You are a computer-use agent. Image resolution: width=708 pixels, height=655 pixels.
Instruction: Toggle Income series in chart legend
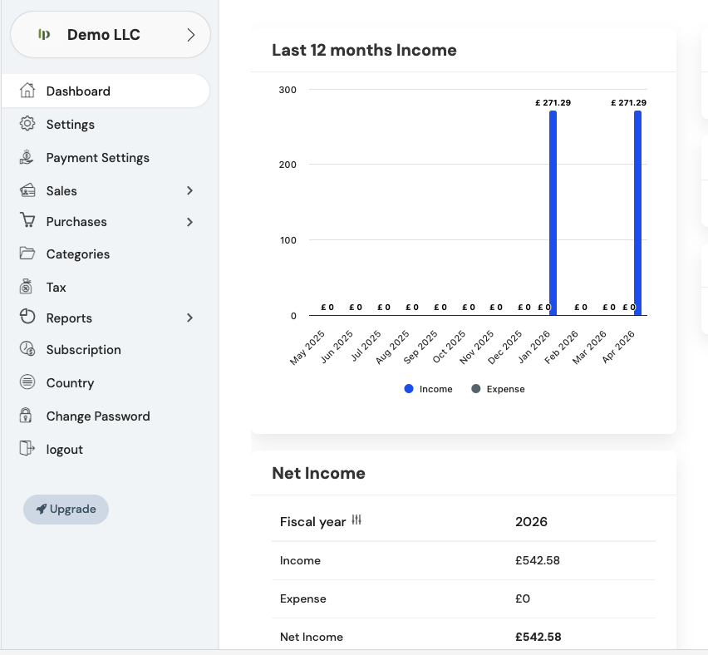pos(429,389)
